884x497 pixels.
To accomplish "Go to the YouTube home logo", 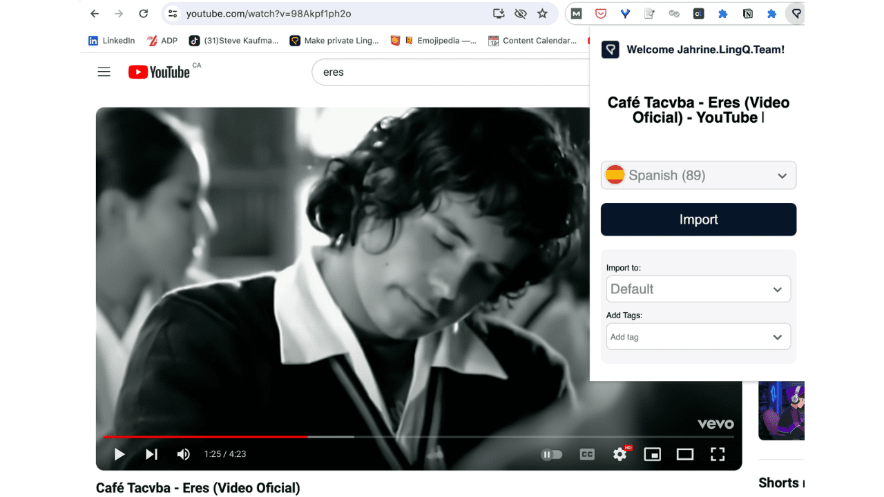I will pyautogui.click(x=159, y=72).
